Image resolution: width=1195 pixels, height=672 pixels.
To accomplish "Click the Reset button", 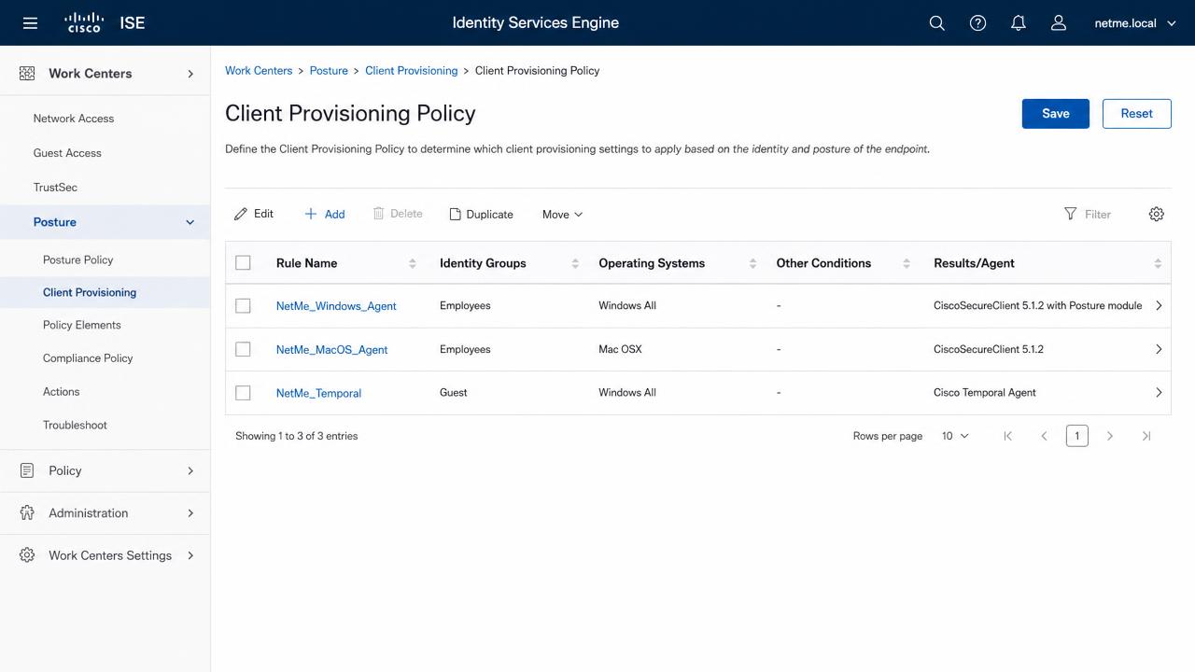I will (x=1136, y=113).
